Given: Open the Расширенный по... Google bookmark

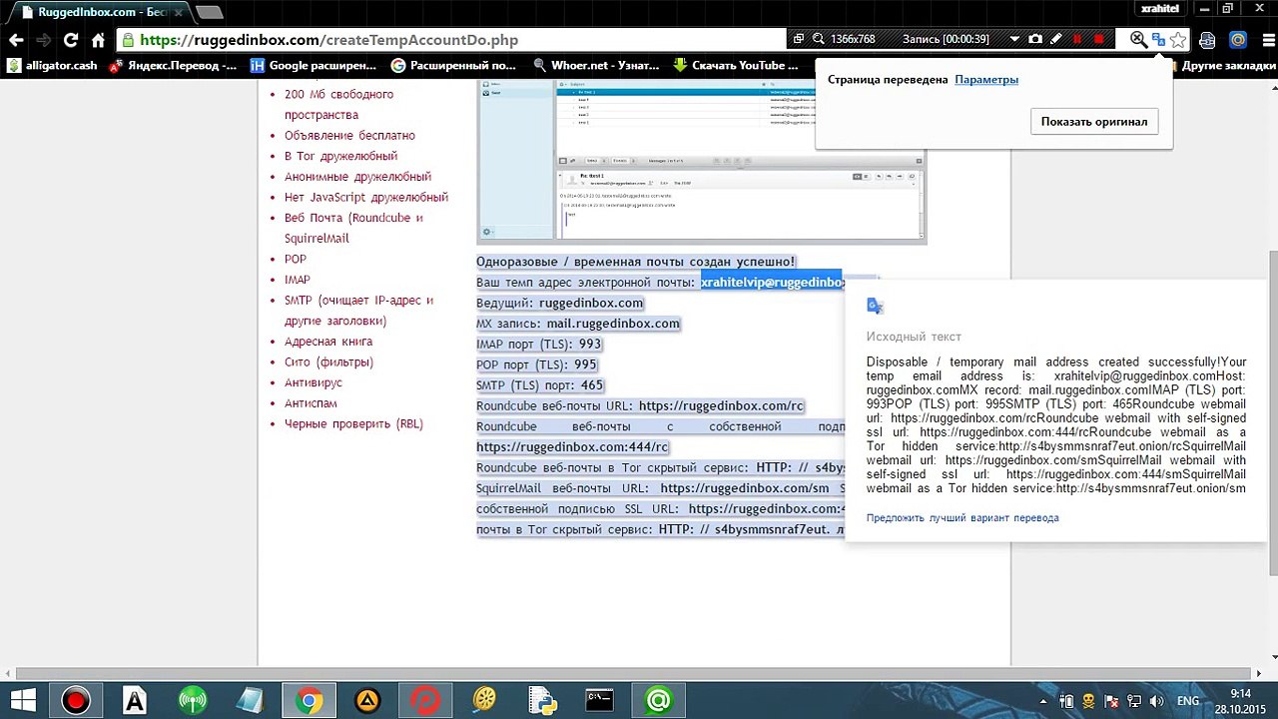Looking at the screenshot, I should (454, 66).
